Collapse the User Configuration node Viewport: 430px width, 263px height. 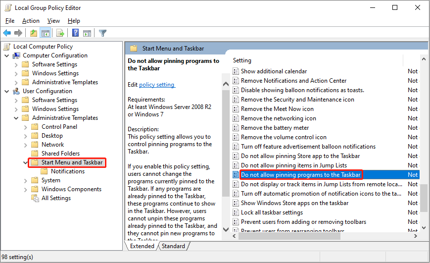point(7,91)
